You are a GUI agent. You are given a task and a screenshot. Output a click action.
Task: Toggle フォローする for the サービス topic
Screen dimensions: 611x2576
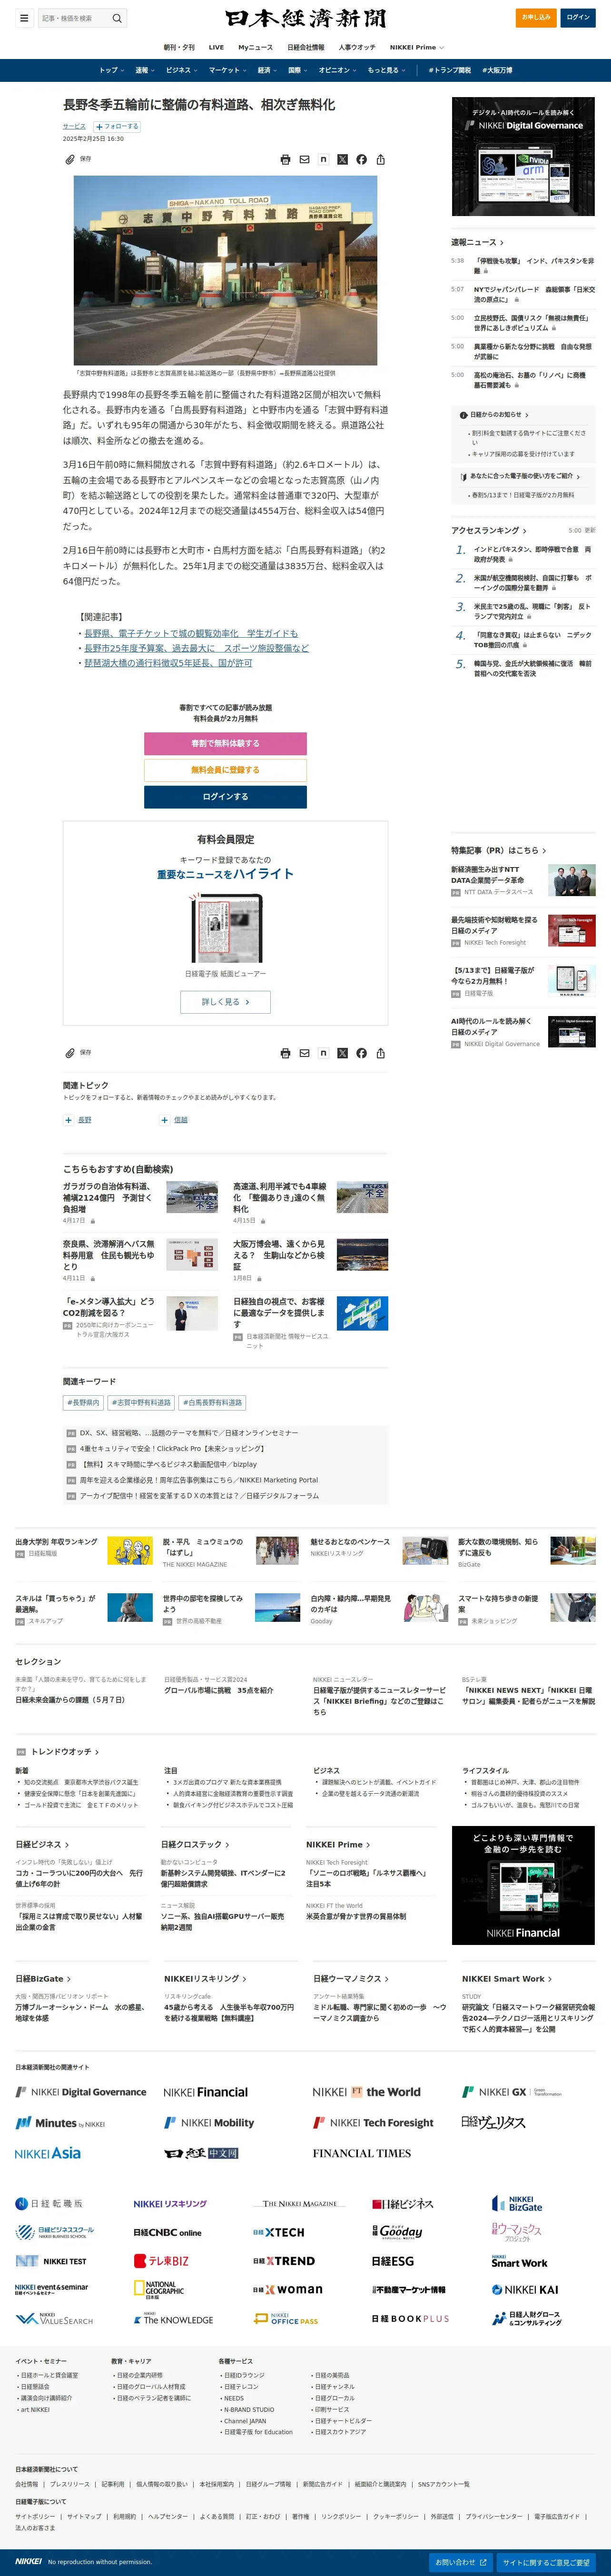click(117, 127)
